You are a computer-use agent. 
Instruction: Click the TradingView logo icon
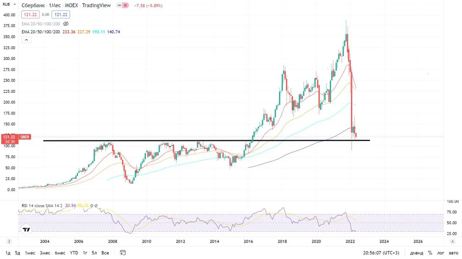26,230
